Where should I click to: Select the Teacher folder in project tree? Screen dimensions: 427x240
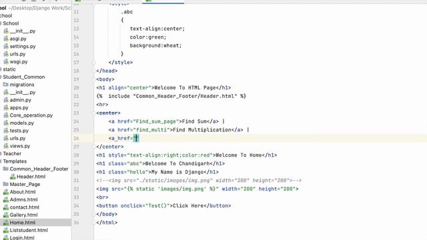click(x=12, y=153)
